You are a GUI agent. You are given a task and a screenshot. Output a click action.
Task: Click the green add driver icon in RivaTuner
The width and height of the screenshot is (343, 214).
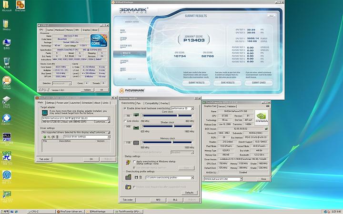(45, 137)
